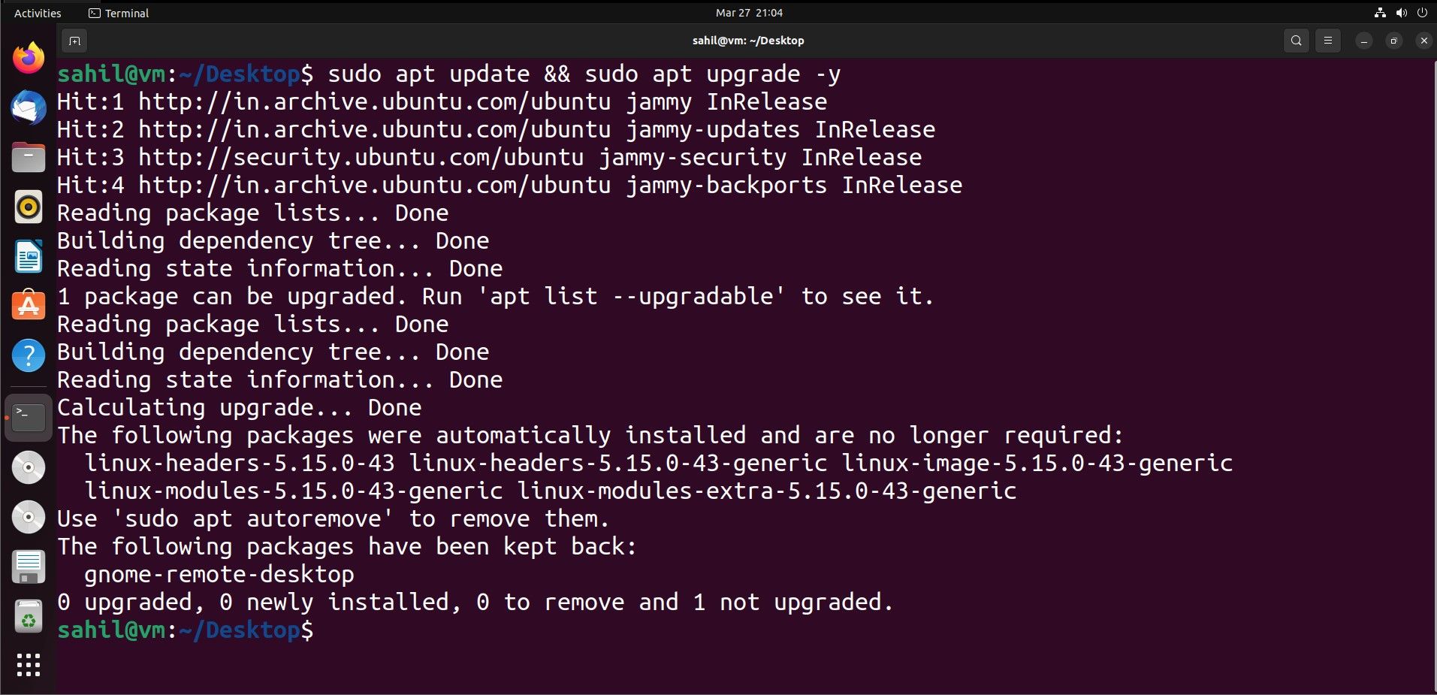Image resolution: width=1437 pixels, height=695 pixels.
Task: Select the active Terminal in the dock
Action: [x=28, y=417]
